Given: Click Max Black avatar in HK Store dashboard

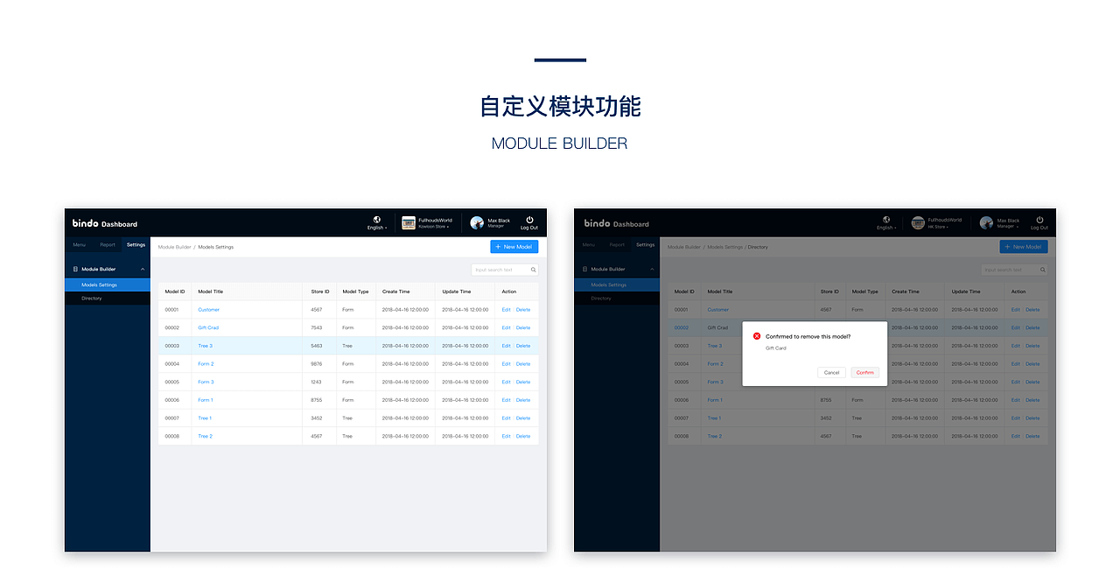Looking at the screenshot, I should coord(986,223).
